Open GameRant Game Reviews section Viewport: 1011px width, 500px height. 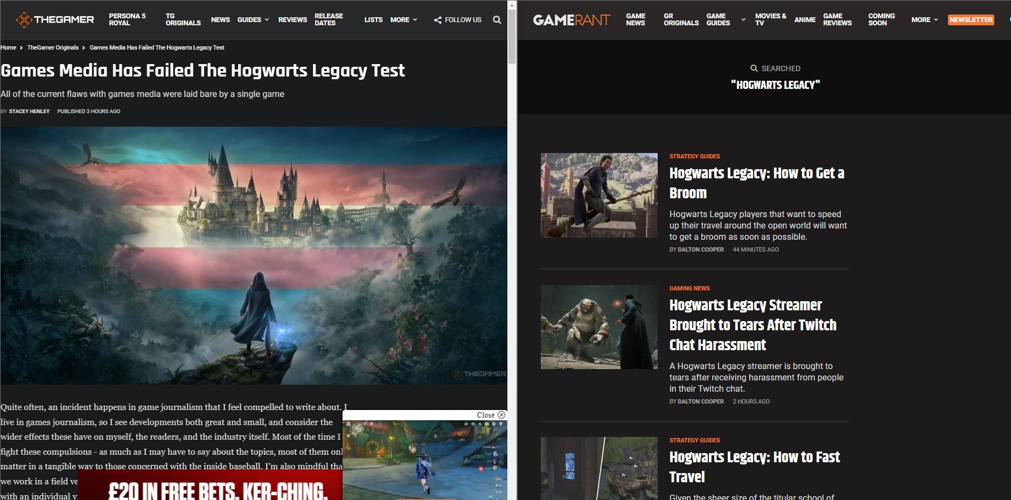(837, 19)
